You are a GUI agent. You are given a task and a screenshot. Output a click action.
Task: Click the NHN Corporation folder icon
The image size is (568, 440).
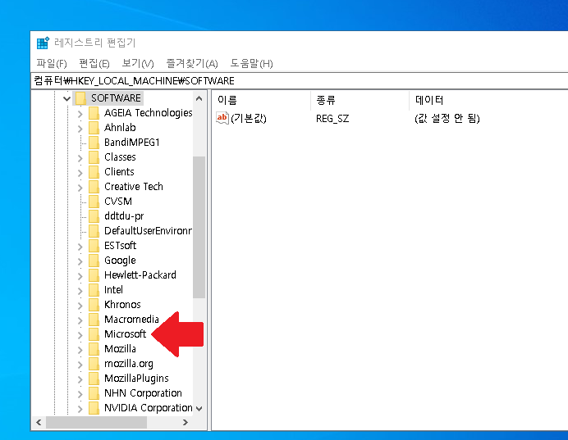[94, 393]
